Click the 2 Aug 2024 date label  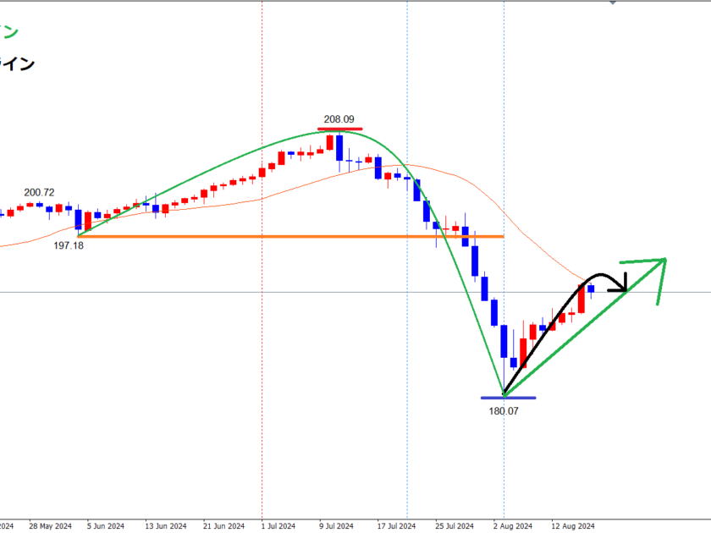[x=515, y=525]
